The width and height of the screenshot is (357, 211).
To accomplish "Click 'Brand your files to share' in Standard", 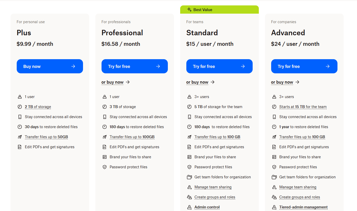I will (215, 157).
